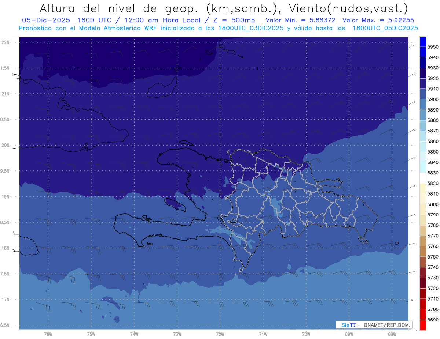
Task: Click legend value '5800'
Action: pyautogui.click(x=433, y=204)
